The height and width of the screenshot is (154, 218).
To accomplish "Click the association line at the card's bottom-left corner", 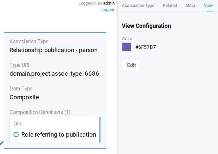I will coord(2,143).
